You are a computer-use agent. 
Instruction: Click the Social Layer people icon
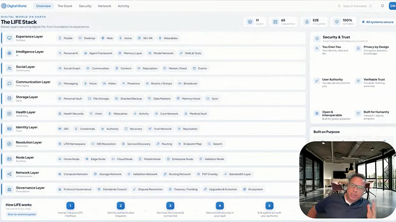[9, 68]
